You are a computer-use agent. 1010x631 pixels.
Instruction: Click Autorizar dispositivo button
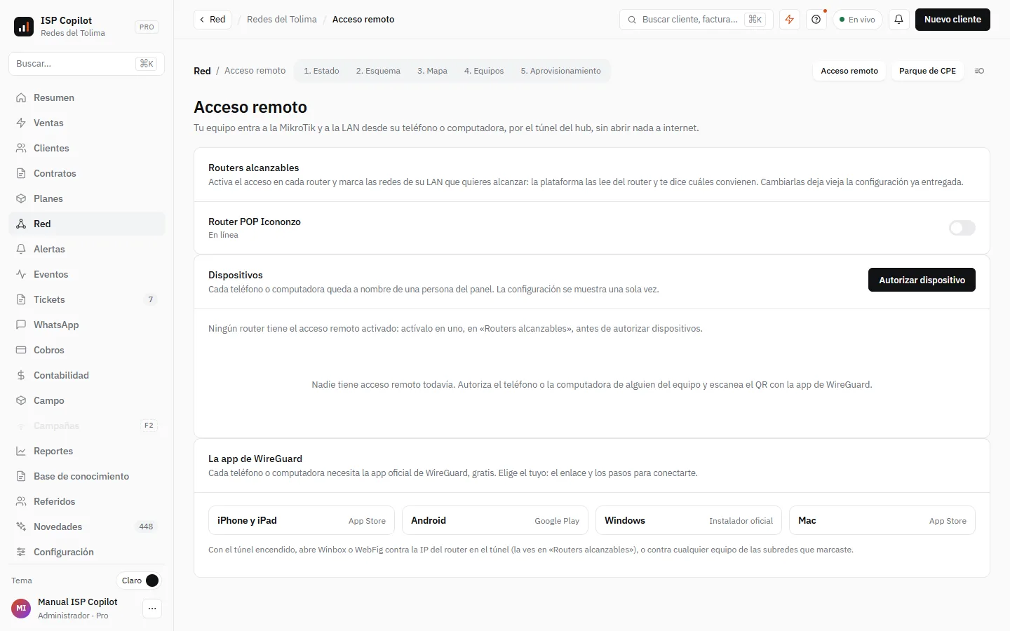(x=922, y=280)
